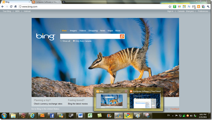Open Microsoft Excel from the taskbar
The height and width of the screenshot is (120, 212).
click(x=90, y=116)
